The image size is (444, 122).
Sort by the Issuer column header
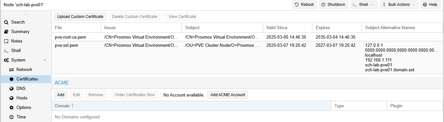(x=141, y=28)
